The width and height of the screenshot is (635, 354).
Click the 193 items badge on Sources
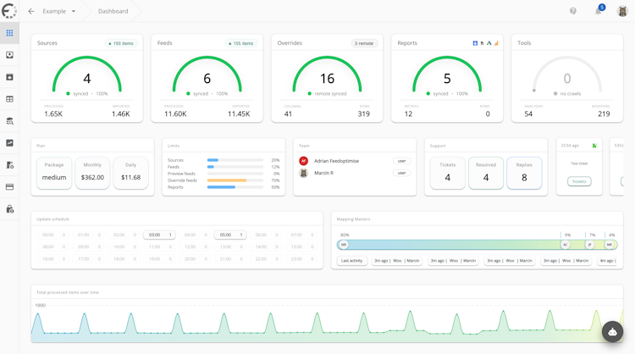tap(121, 43)
